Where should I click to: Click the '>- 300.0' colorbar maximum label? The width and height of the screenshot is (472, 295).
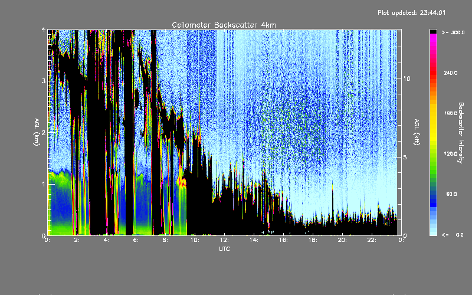[x=453, y=32]
